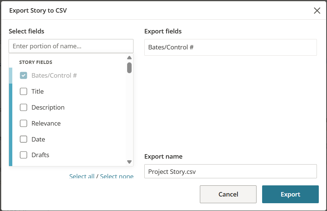The width and height of the screenshot is (327, 211).
Task: Check the Title field checkbox
Action: pos(23,91)
